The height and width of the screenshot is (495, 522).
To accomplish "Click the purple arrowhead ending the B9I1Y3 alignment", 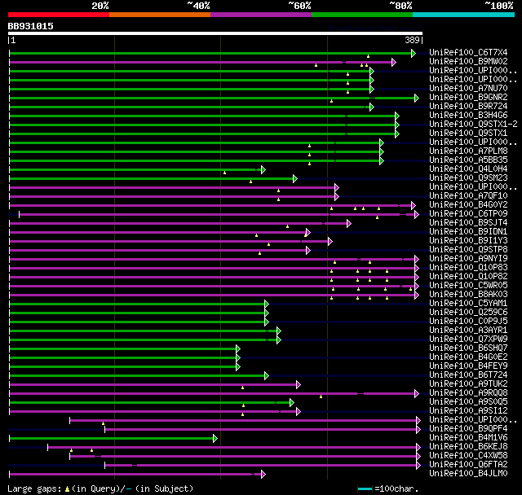I will tap(330, 241).
